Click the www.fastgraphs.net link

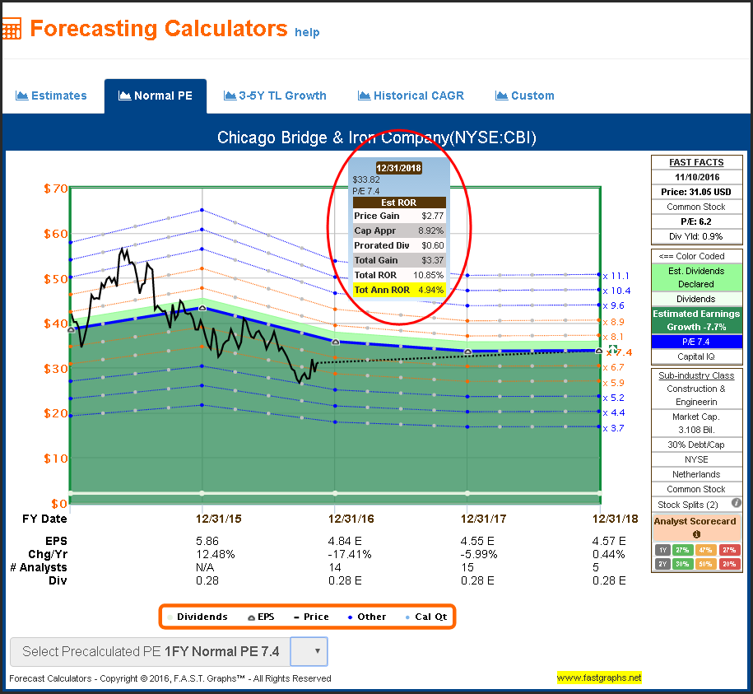(x=599, y=678)
